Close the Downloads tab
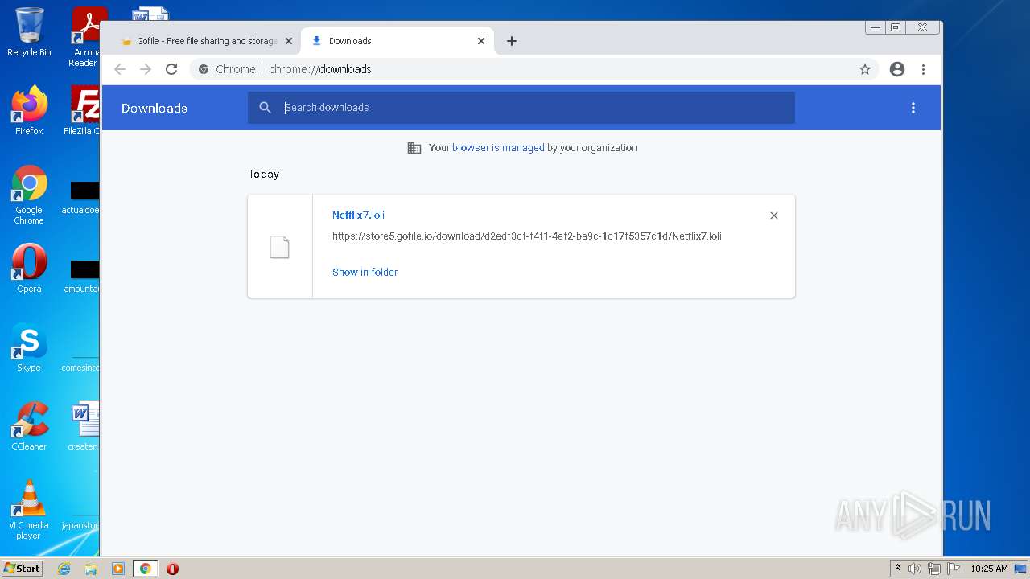1030x579 pixels. tap(481, 41)
